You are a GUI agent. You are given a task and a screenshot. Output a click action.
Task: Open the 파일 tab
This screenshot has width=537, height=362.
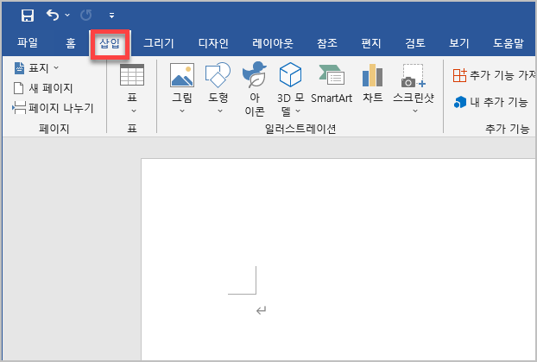[28, 43]
